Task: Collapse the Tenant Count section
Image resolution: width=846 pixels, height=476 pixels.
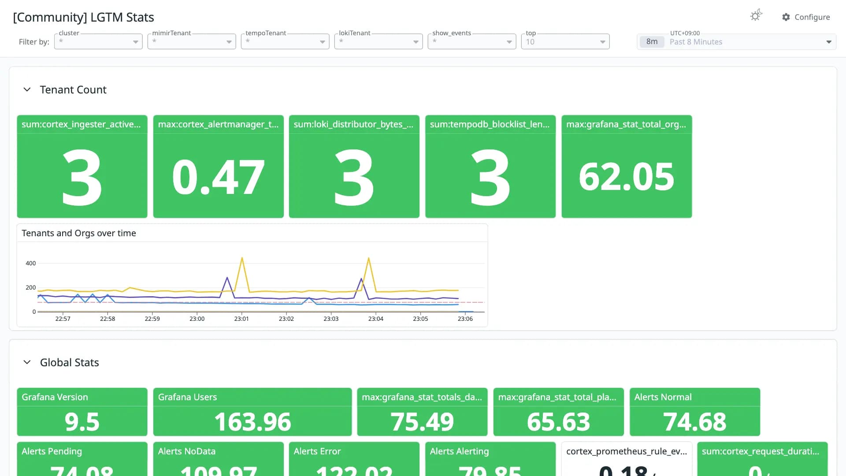Action: (x=27, y=89)
